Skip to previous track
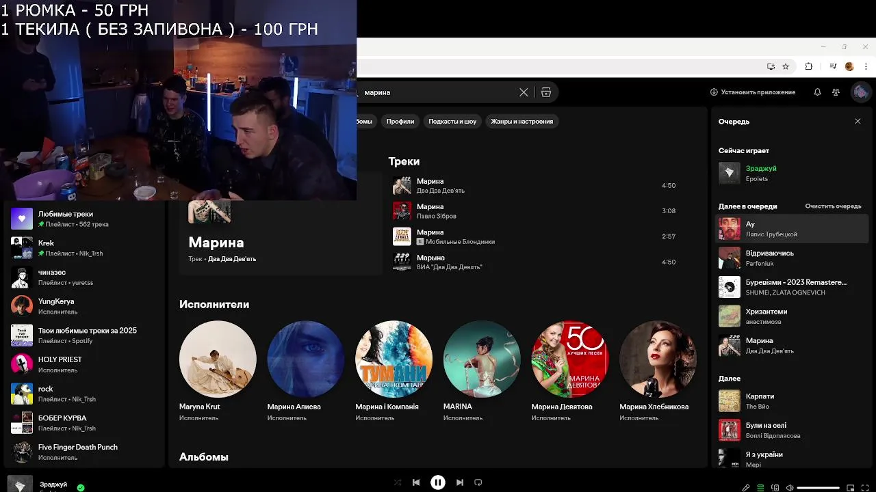876x492 pixels. tap(416, 482)
